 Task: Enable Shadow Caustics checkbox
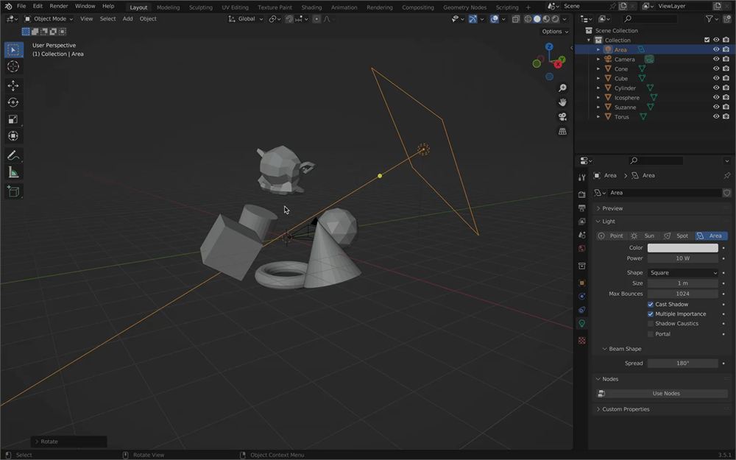click(x=651, y=324)
